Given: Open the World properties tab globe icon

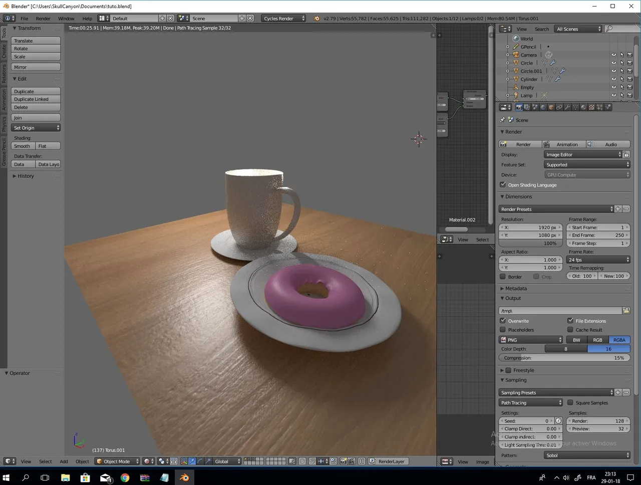Looking at the screenshot, I should click(x=543, y=107).
